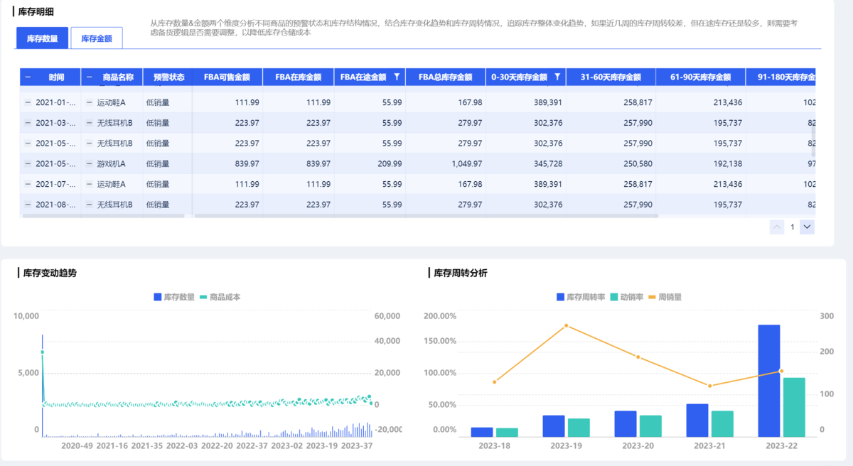Collapse 无线耳机B in the 2021-03 row
This screenshot has height=466, width=853.
pyautogui.click(x=89, y=123)
